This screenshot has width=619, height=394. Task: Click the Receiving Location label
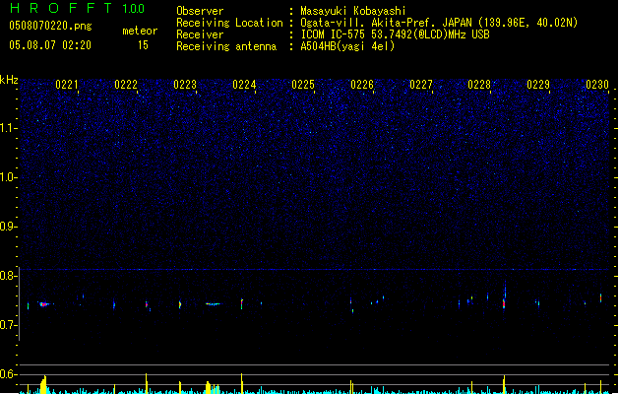point(229,23)
